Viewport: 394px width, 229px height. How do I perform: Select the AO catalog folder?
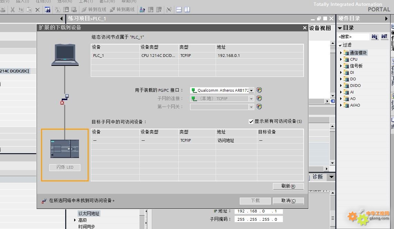pyautogui.click(x=353, y=99)
